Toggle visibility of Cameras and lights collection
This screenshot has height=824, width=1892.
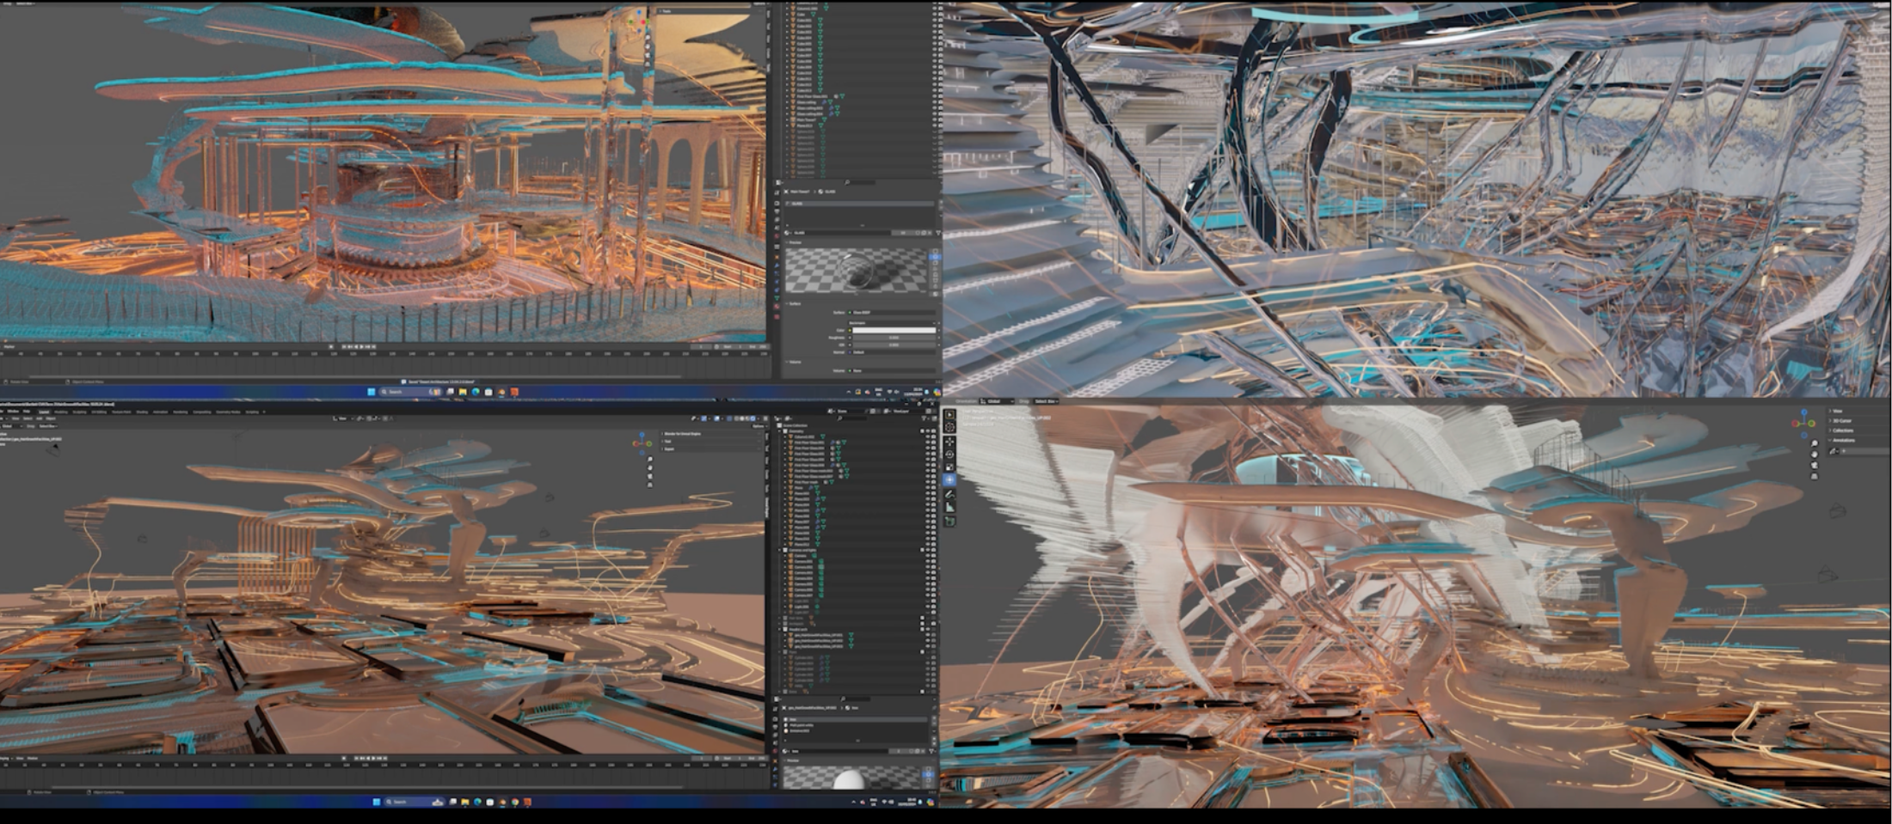point(926,550)
